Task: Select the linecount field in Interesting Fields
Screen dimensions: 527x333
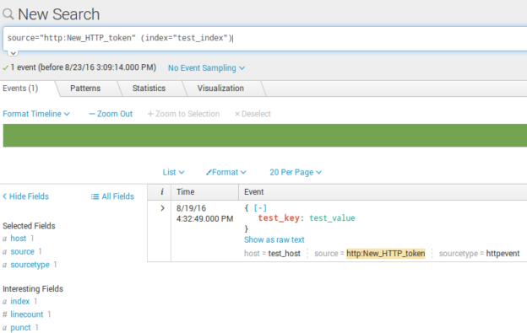Action: (27, 314)
